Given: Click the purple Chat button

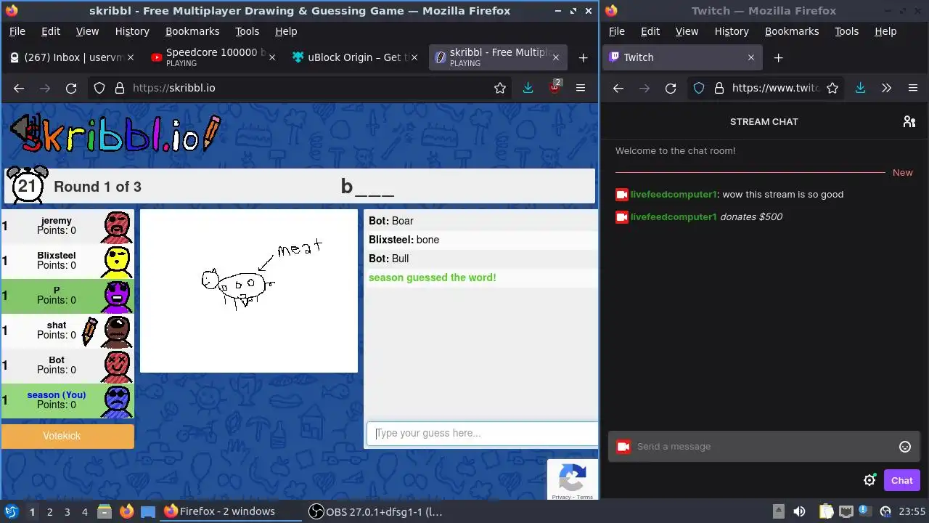Looking at the screenshot, I should 902,480.
